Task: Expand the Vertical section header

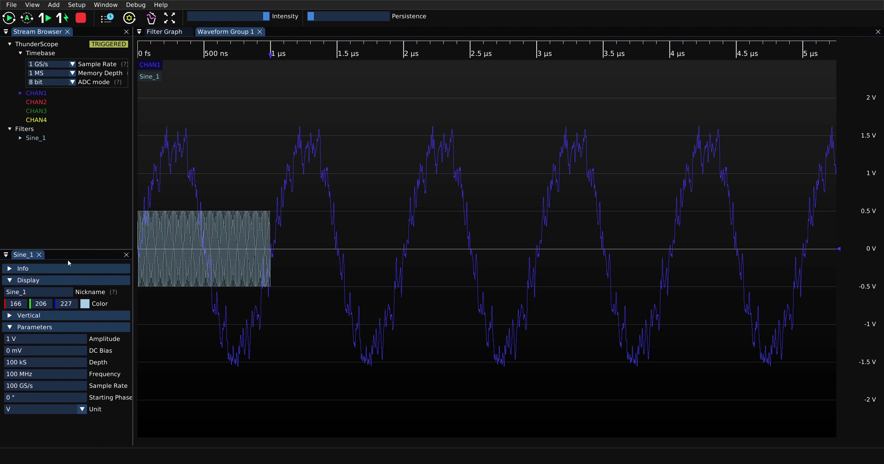Action: pyautogui.click(x=66, y=315)
